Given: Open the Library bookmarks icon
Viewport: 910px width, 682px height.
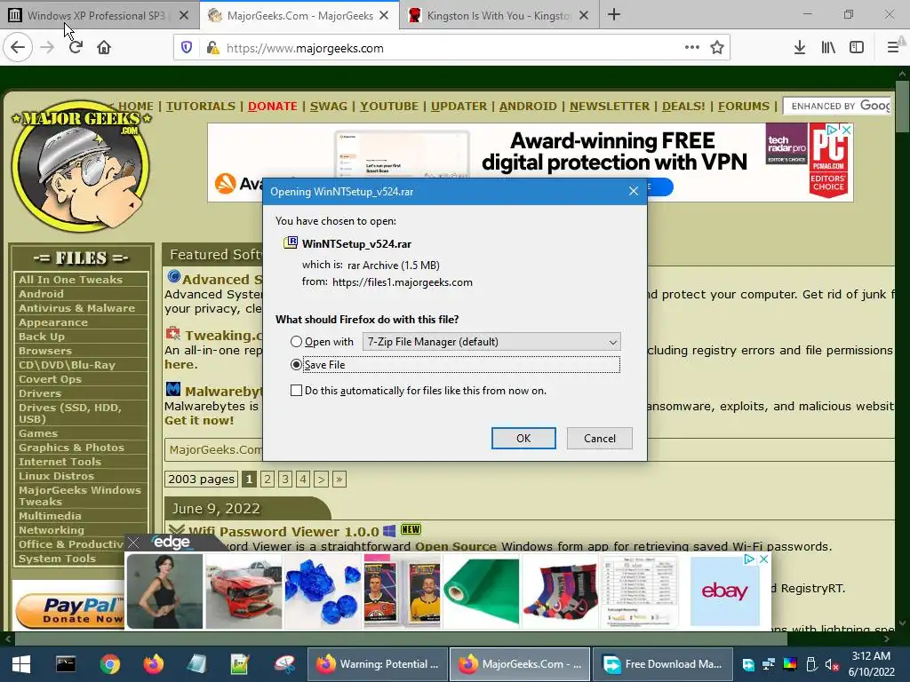Looking at the screenshot, I should point(828,48).
